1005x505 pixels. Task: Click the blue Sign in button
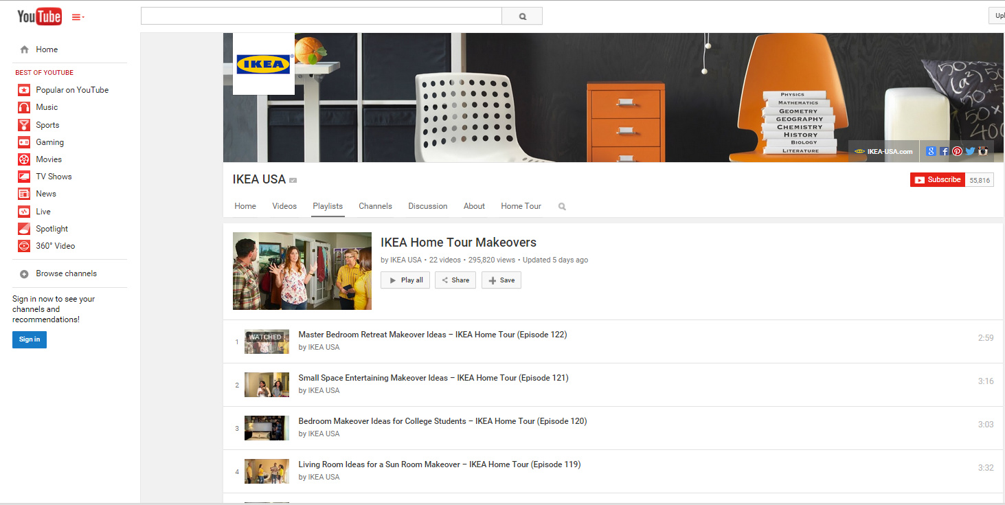click(x=30, y=339)
